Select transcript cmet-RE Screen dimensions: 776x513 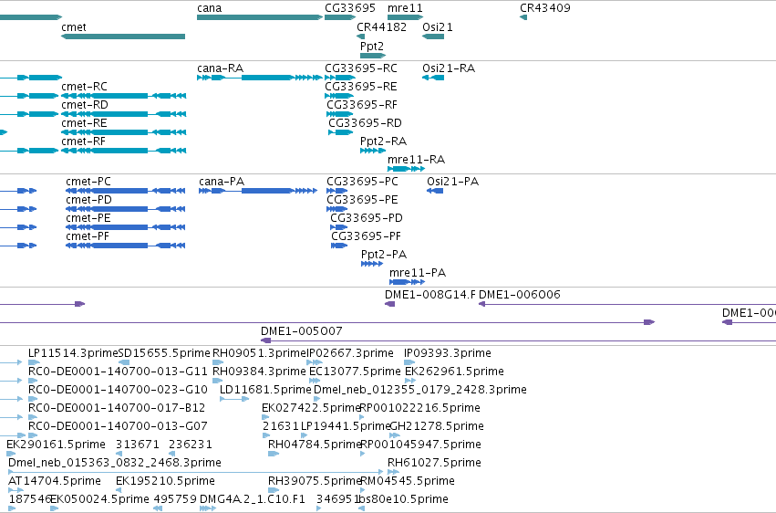pos(124,132)
